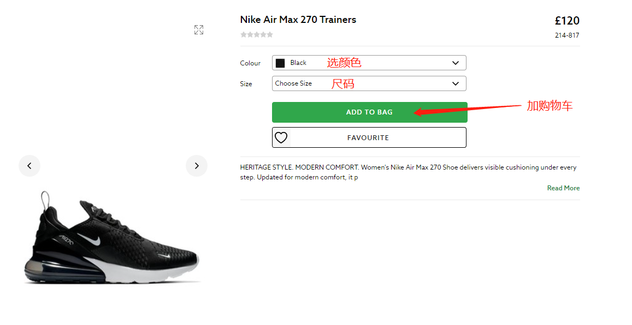The width and height of the screenshot is (632, 325).
Task: Click the fullscreen expand image icon
Action: click(199, 30)
